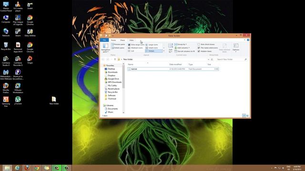Viewport: 305px width, 171px height.
Task: Switch layout to Extra large icons
Action: point(136,45)
